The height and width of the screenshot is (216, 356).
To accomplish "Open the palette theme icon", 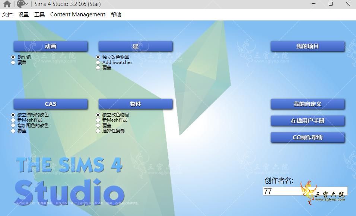I will [21, 4].
